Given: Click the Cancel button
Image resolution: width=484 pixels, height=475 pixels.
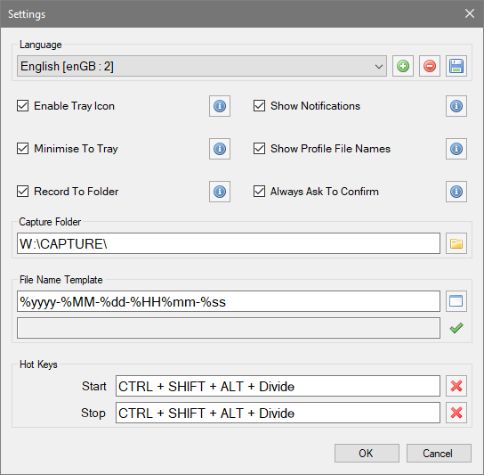Looking at the screenshot, I should [x=439, y=454].
